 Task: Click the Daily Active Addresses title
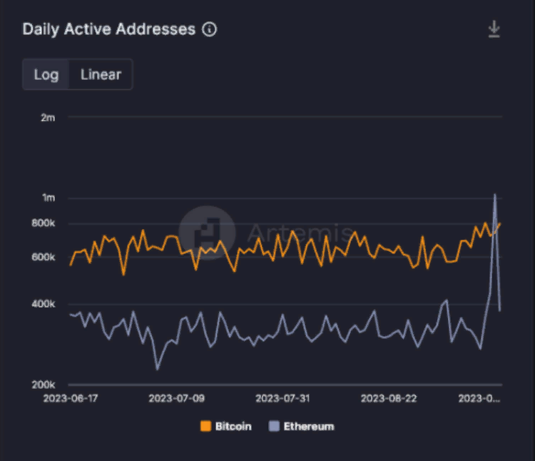[x=108, y=29]
